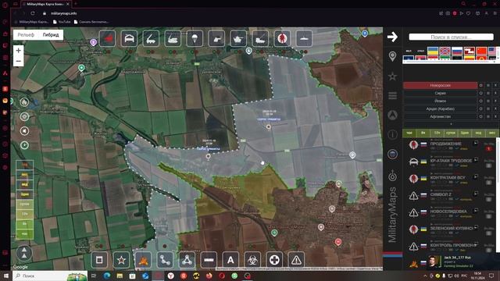Click the сутки button in map time legend
Viewport: 500px width, 281px height.
tap(25, 204)
